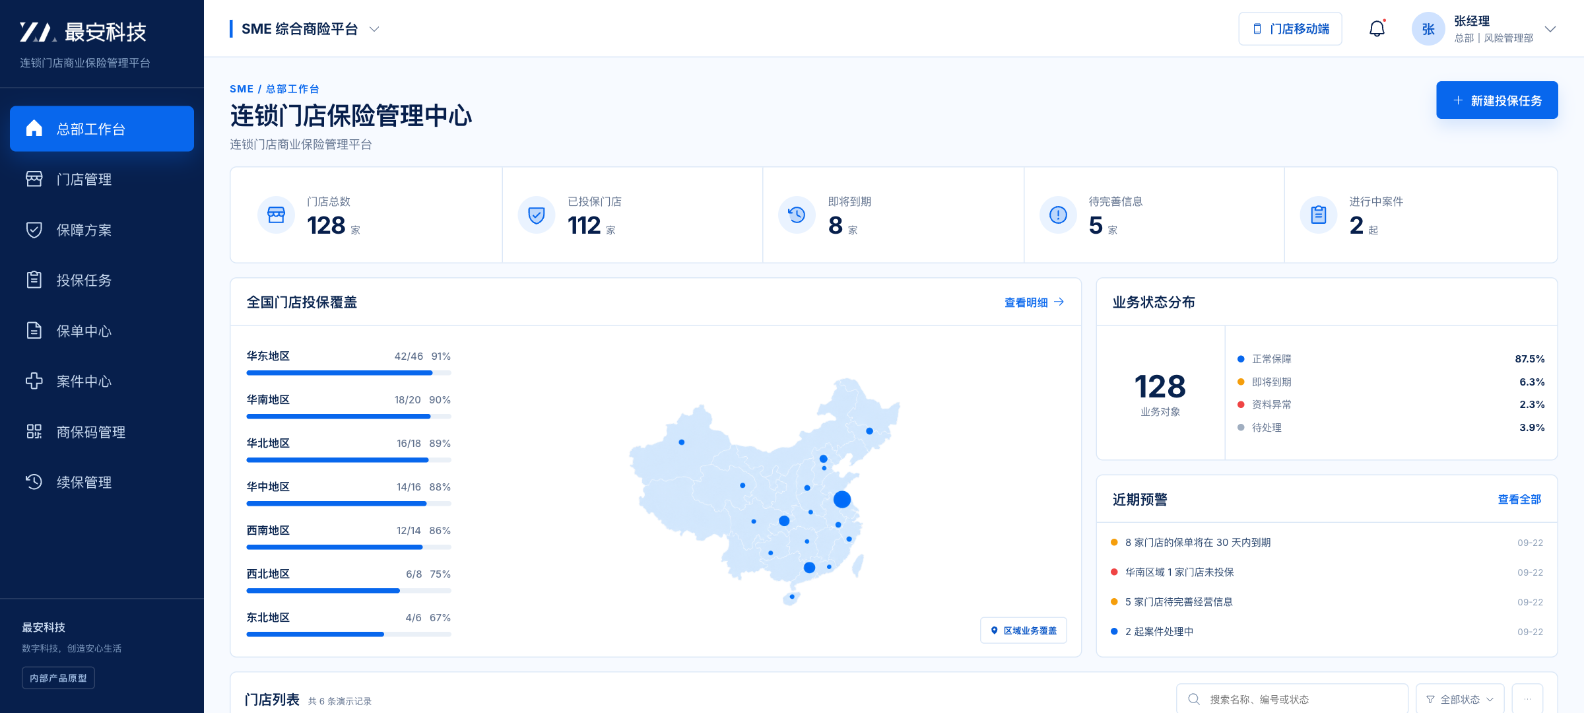Click the 西北地区 coverage progress bar
Image resolution: width=1584 pixels, height=713 pixels.
[x=348, y=591]
